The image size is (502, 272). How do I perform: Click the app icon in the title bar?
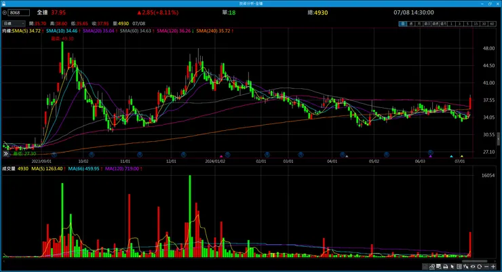[x=3, y=3]
